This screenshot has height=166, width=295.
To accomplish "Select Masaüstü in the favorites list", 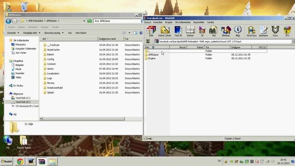I will [20, 44].
